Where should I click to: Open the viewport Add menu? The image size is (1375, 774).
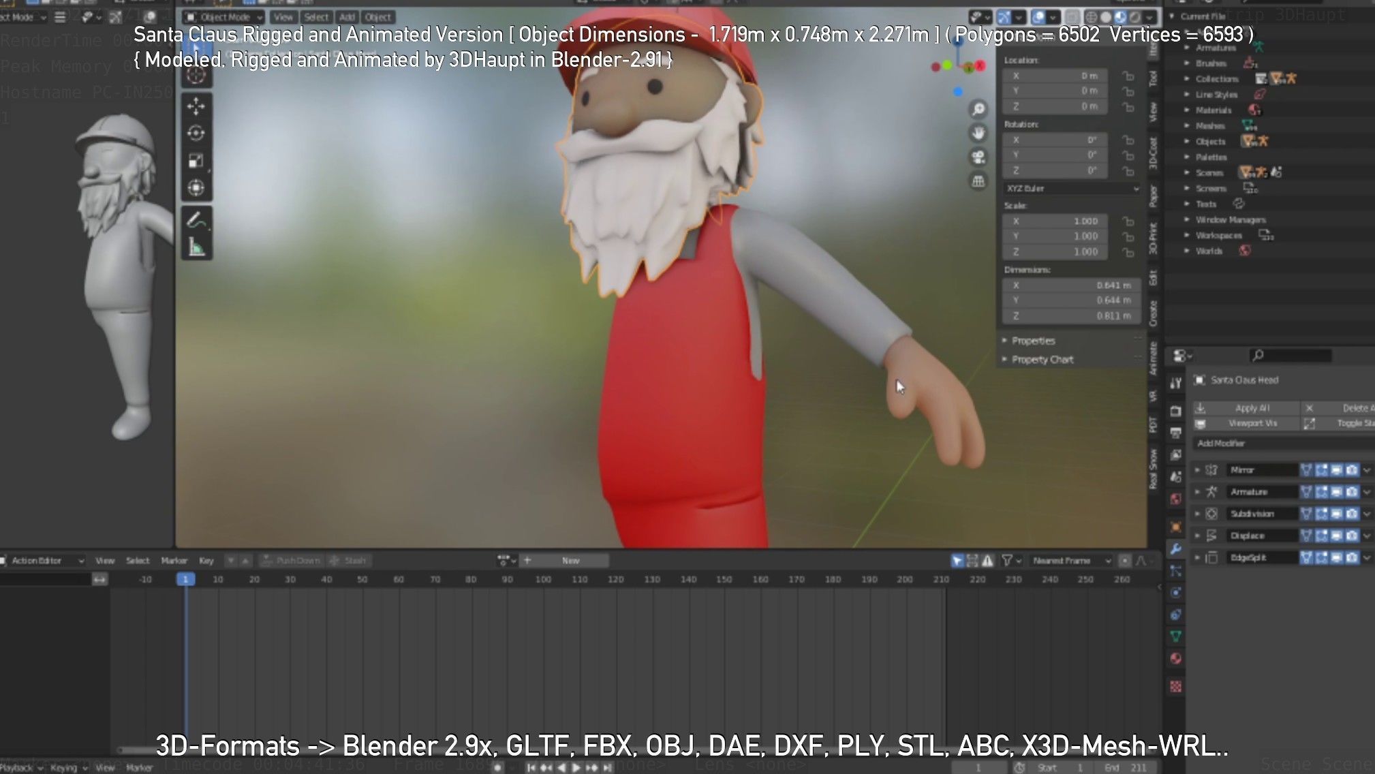pyautogui.click(x=347, y=17)
